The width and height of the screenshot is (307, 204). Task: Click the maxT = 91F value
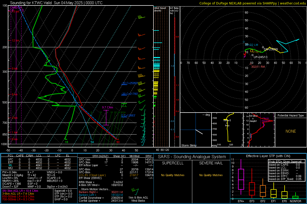click(34, 181)
